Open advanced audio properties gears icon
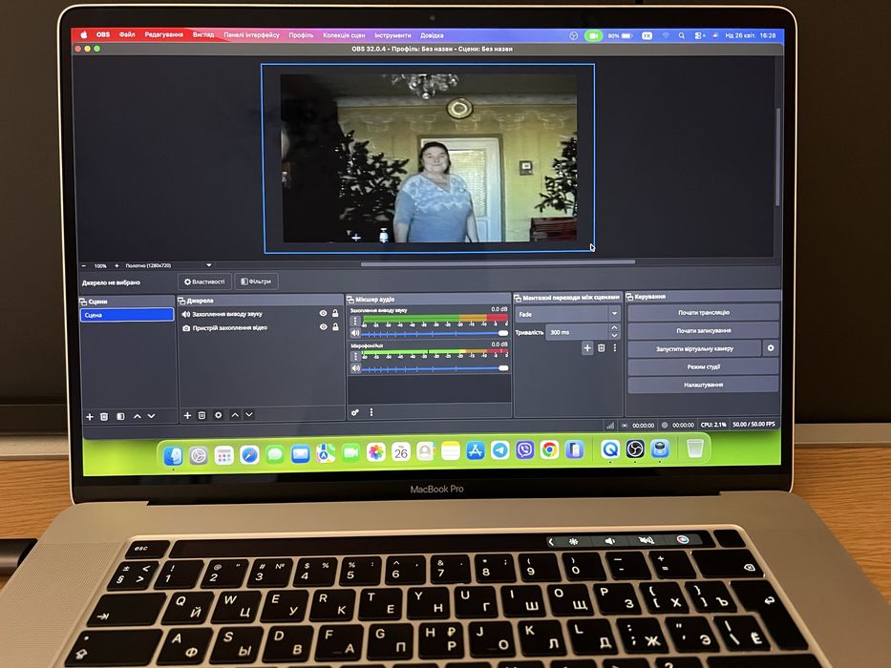Image resolution: width=891 pixels, height=668 pixels. coord(355,412)
